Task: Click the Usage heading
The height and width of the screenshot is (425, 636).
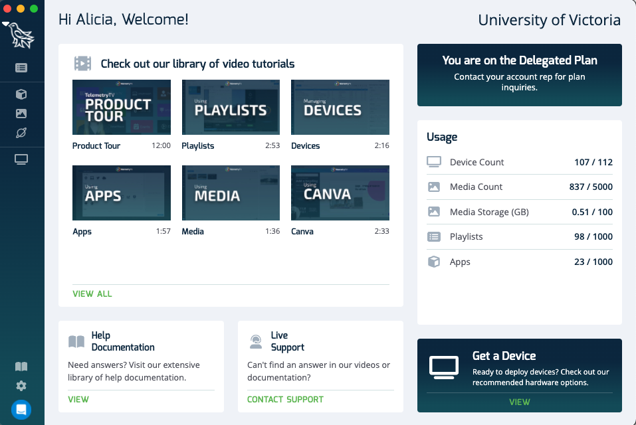Action: point(442,137)
